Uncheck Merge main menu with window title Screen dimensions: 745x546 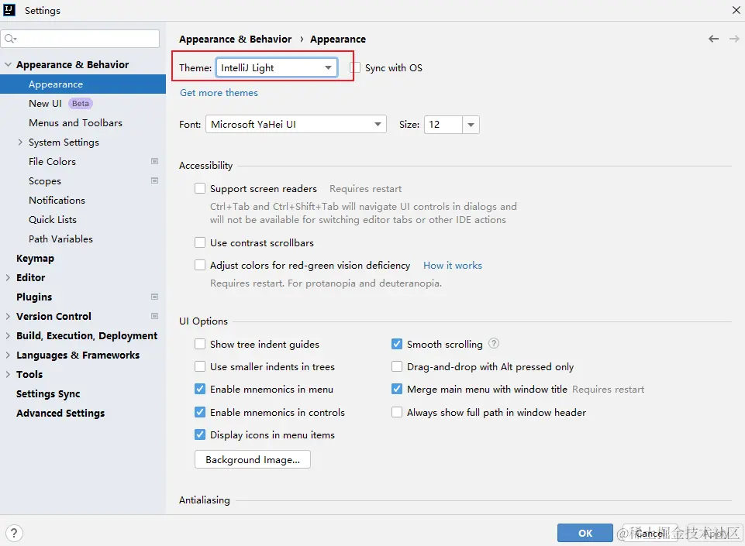[397, 389]
